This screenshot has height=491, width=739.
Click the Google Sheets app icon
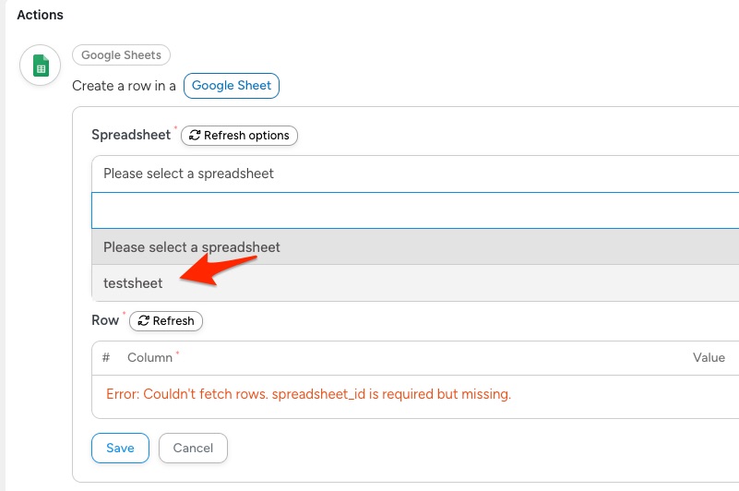pos(40,66)
